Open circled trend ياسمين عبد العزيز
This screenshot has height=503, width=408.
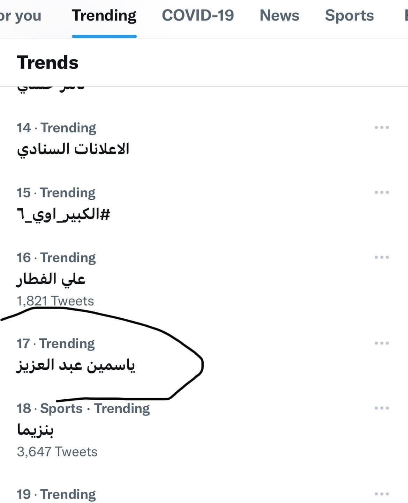point(76,365)
